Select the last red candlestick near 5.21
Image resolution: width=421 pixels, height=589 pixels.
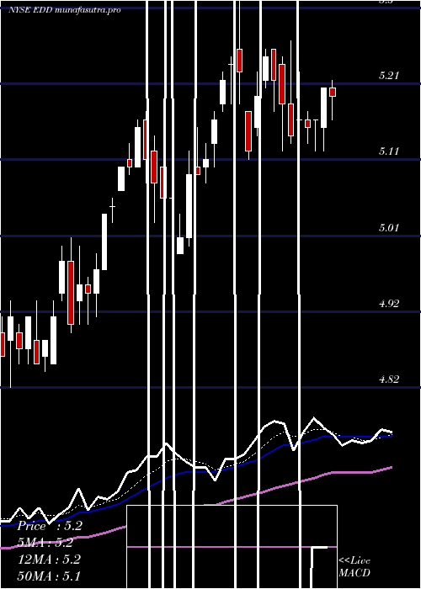pyautogui.click(x=333, y=92)
